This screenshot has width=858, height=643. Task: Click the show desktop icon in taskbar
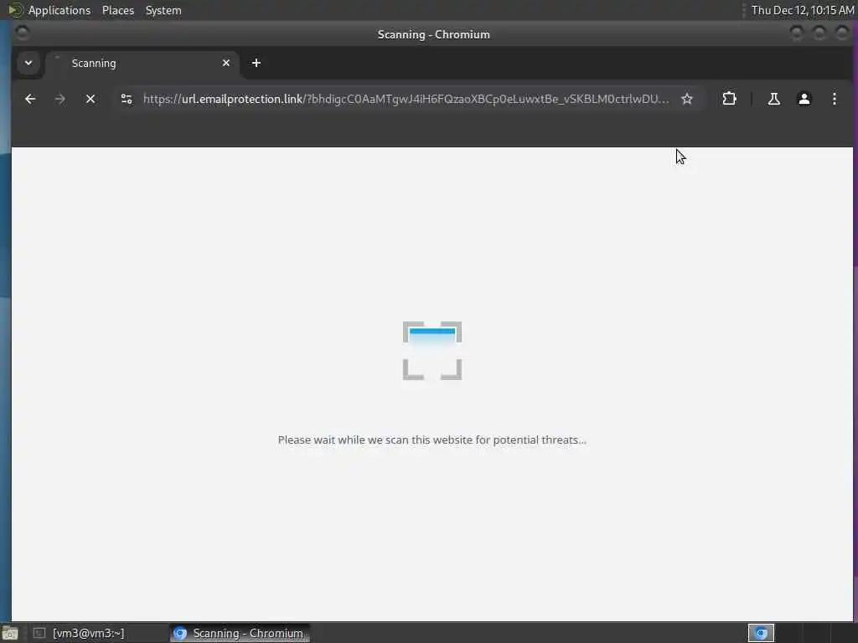[x=10, y=634]
